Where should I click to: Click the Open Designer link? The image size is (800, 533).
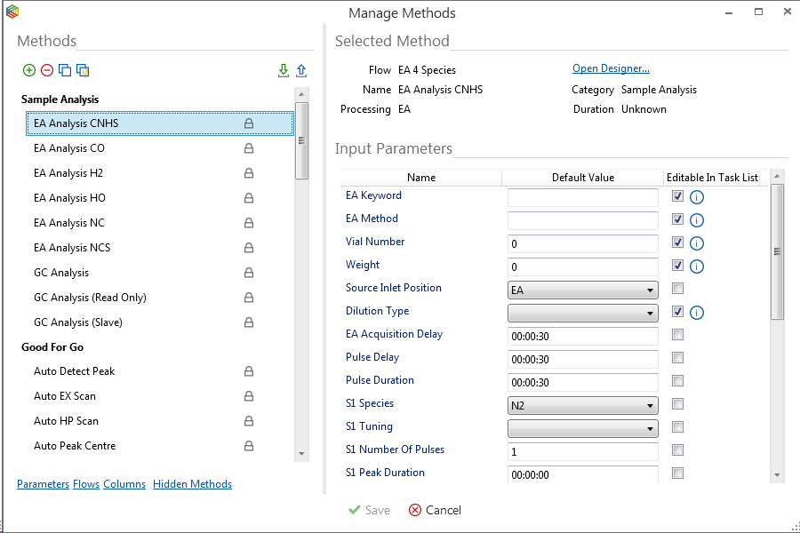click(611, 69)
